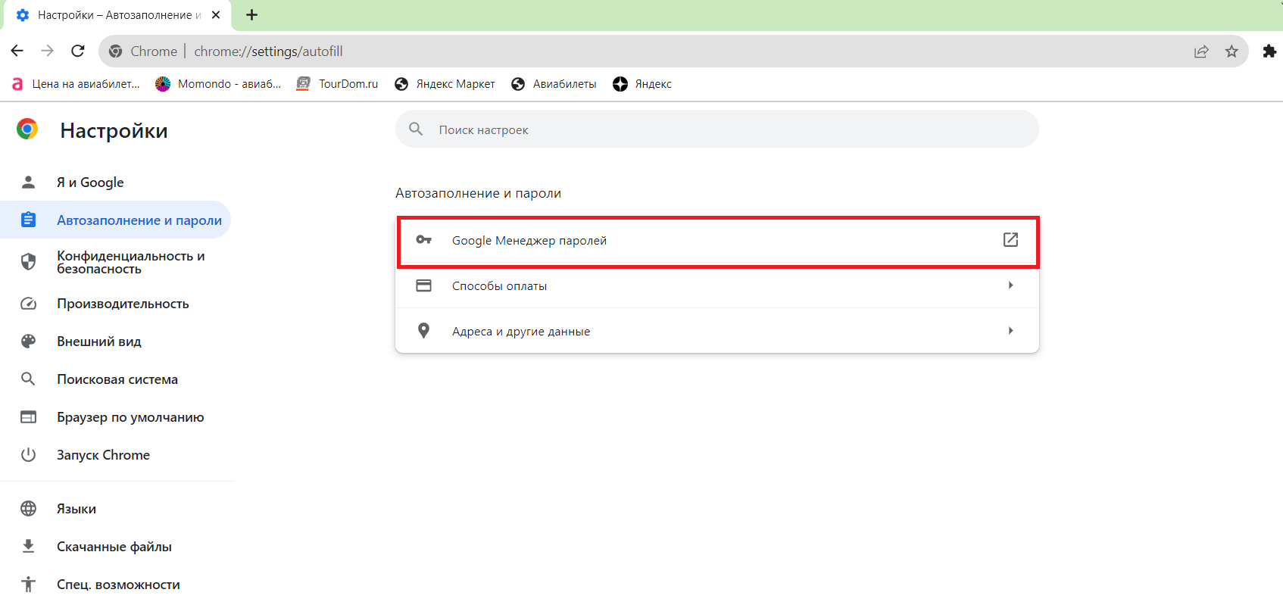Click the clipboard icon for Автозаполнение и пароли

pos(28,220)
